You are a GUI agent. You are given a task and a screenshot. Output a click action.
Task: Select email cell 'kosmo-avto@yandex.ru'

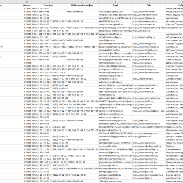[x=115, y=111]
